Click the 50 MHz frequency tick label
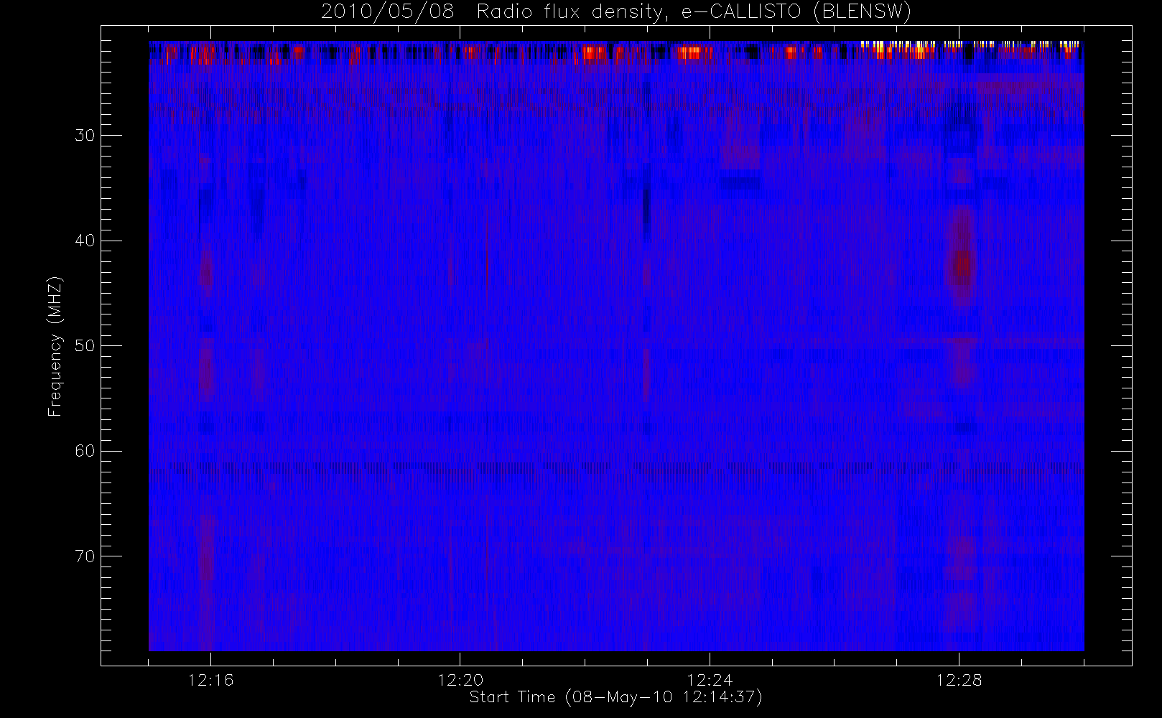1162x718 pixels. click(85, 346)
